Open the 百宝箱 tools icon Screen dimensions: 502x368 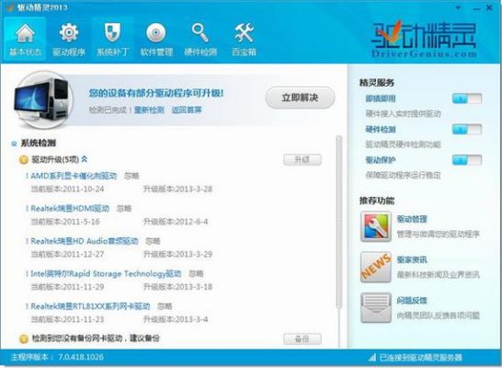tap(244, 33)
